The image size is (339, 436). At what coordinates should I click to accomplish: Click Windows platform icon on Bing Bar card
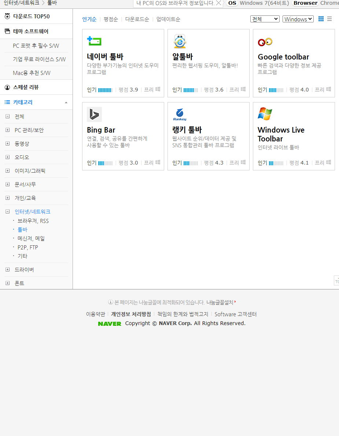(158, 162)
